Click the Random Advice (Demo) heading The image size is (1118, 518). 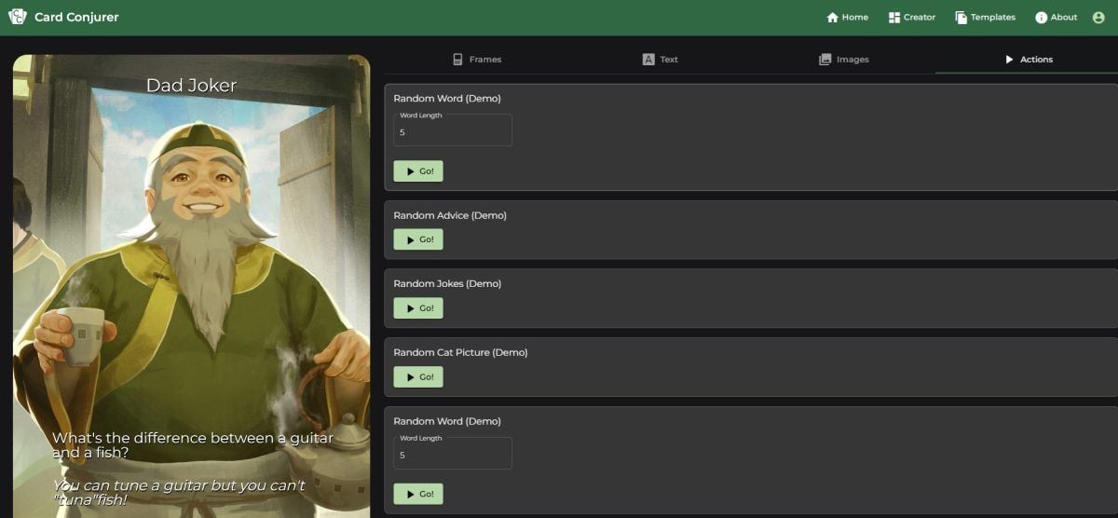[450, 215]
